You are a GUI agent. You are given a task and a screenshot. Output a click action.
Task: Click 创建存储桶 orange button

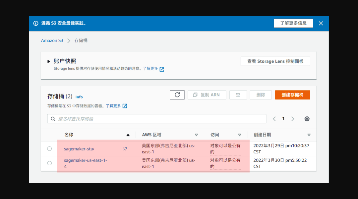point(292,95)
